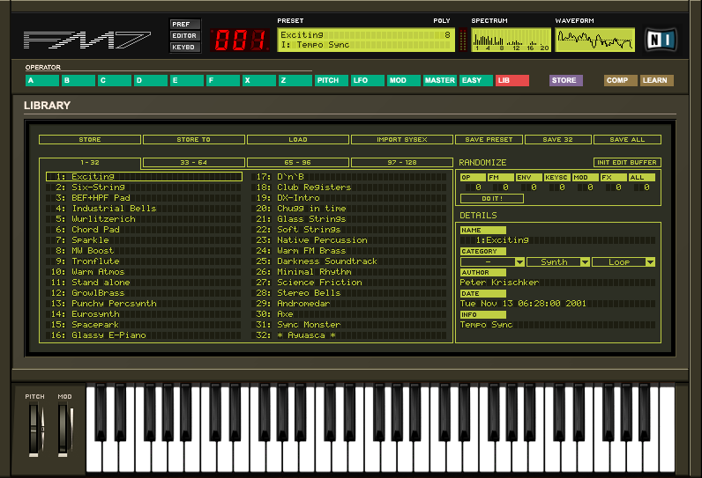The image size is (702, 478).
Task: Click the FM7 logo
Action: 86,40
